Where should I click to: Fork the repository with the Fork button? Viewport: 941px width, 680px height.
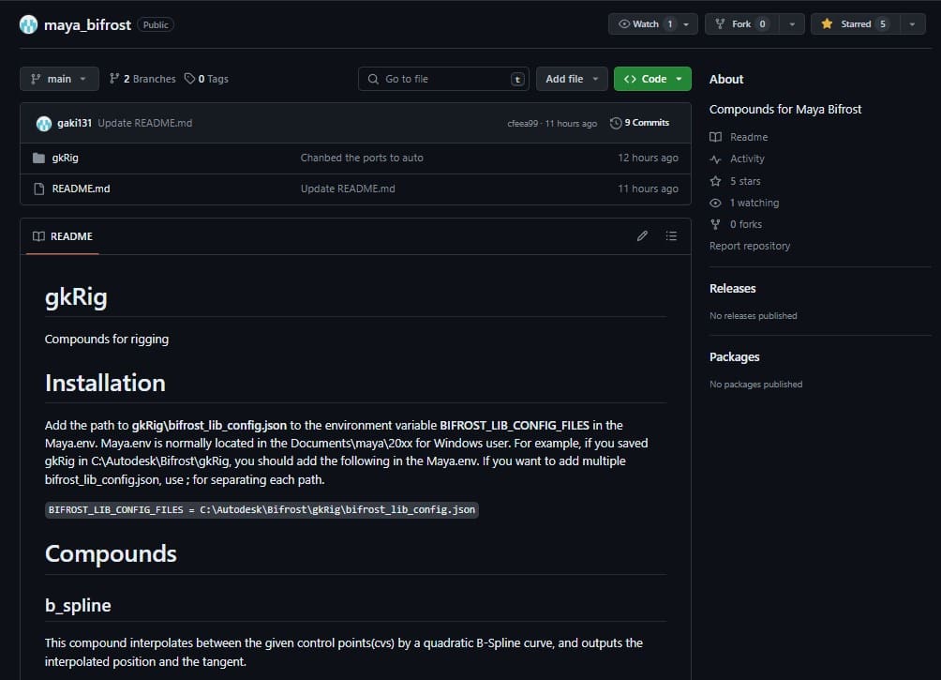[741, 24]
